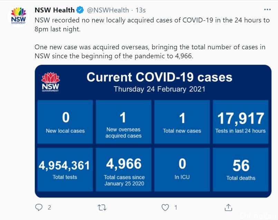View the 17,917 tests tile
This screenshot has height=220, width=278.
241,122
